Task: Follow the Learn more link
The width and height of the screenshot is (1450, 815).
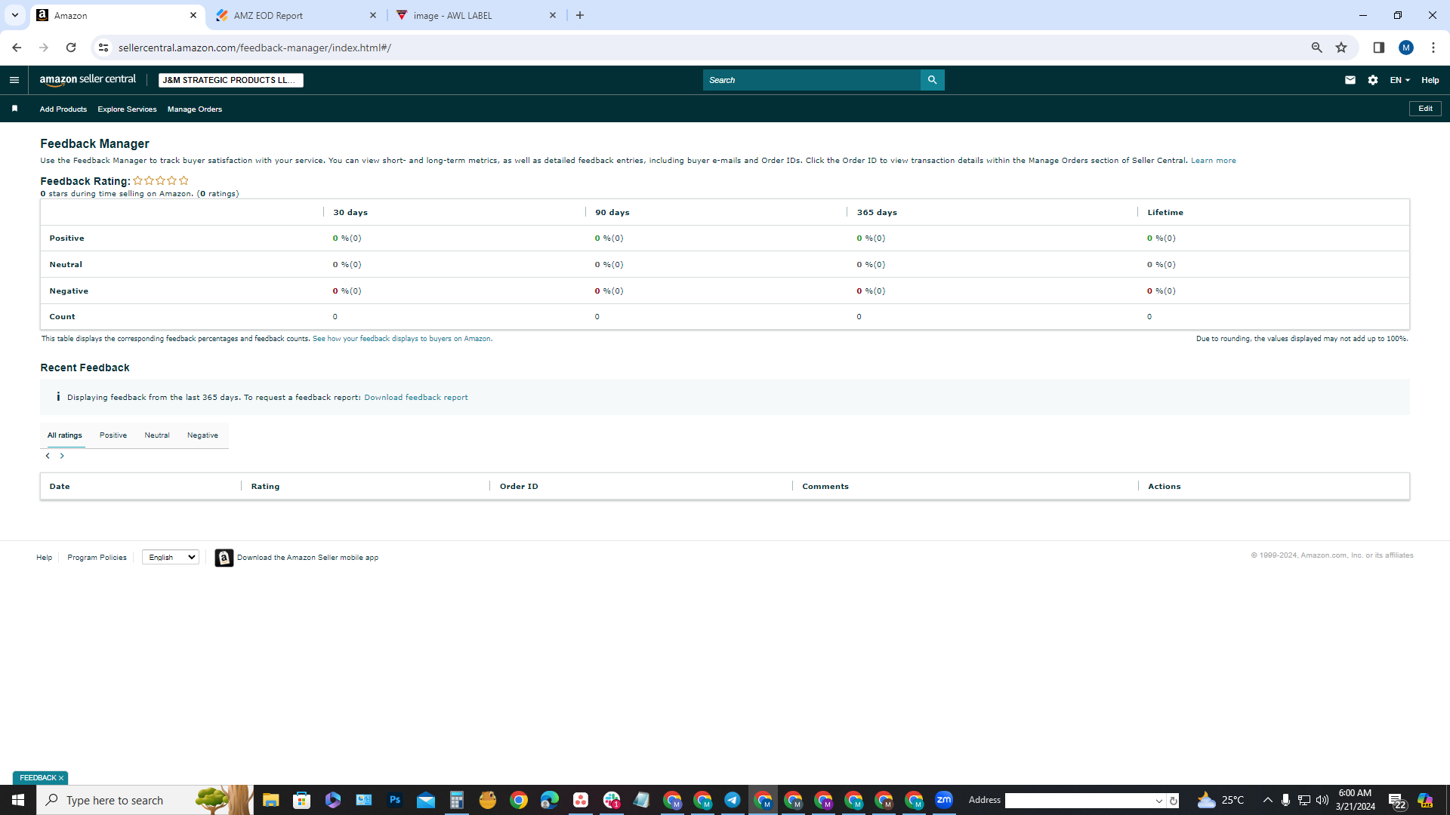Action: pyautogui.click(x=1213, y=161)
